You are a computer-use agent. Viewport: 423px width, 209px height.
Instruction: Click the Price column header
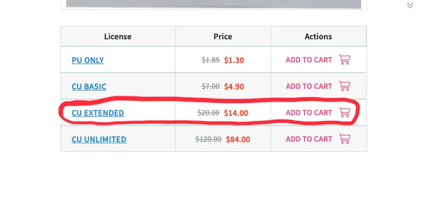(223, 37)
